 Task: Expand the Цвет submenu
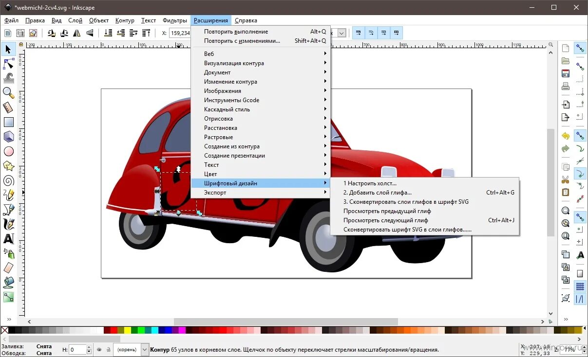pos(210,174)
